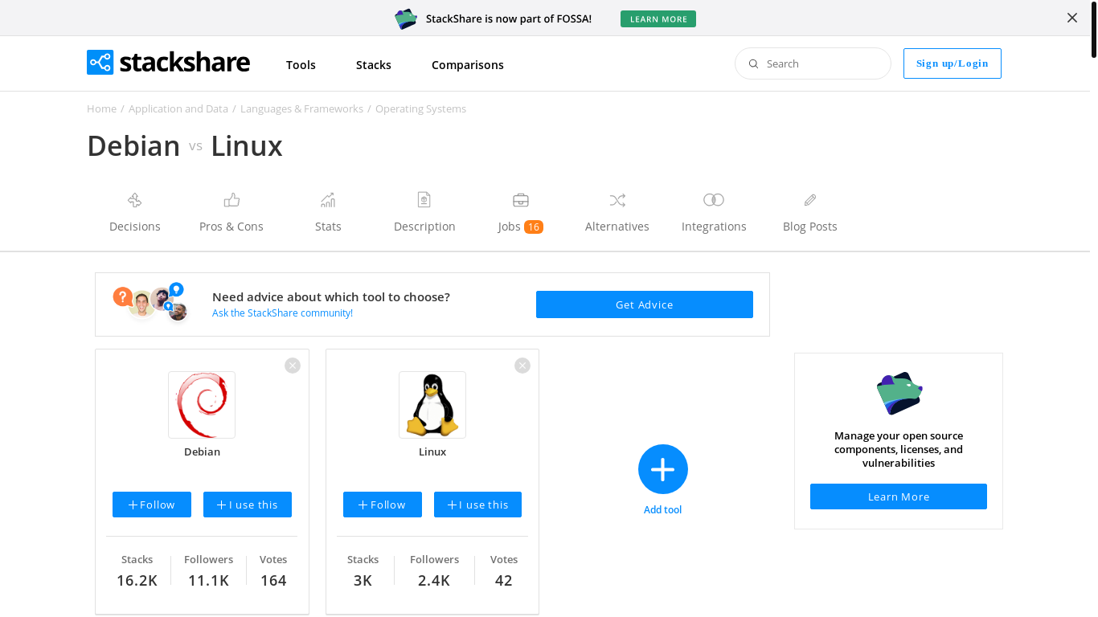This screenshot has height=617, width=1098.
Task: Click the FOSSA mascot icon in sidebar ad
Action: coord(899,393)
